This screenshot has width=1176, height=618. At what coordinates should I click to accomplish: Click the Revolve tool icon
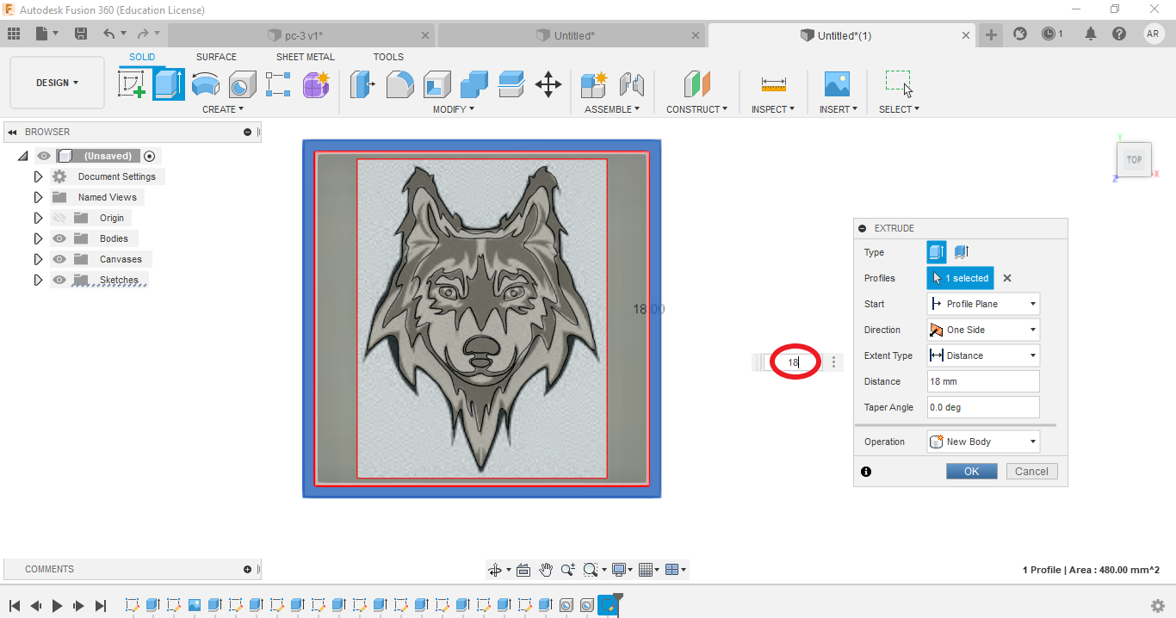pos(205,84)
